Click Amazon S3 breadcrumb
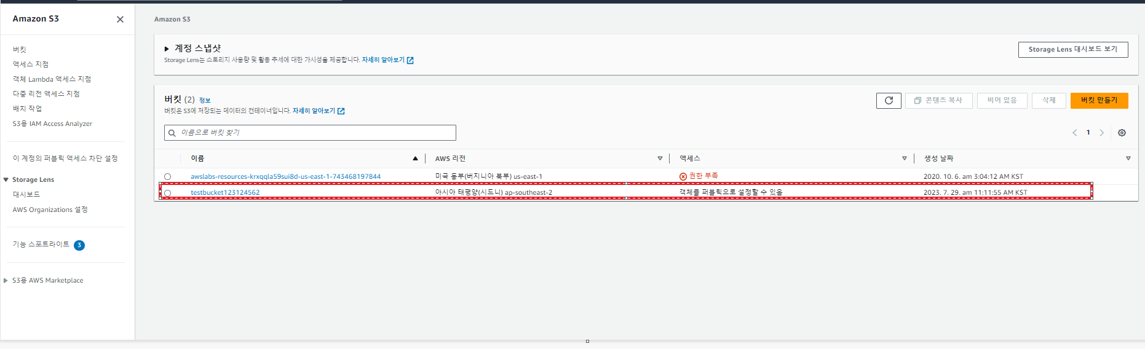Screen dimensions: 1145x349 (172, 20)
